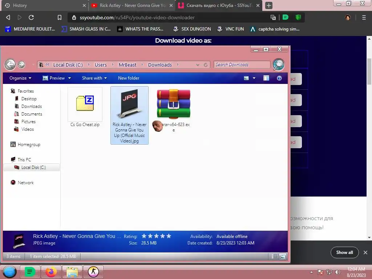This screenshot has height=279, width=372.
Task: Open previous locations dropdown in address bar
Action: click(198, 65)
